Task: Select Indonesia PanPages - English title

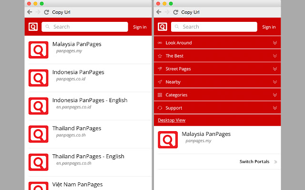Action: pos(90,100)
